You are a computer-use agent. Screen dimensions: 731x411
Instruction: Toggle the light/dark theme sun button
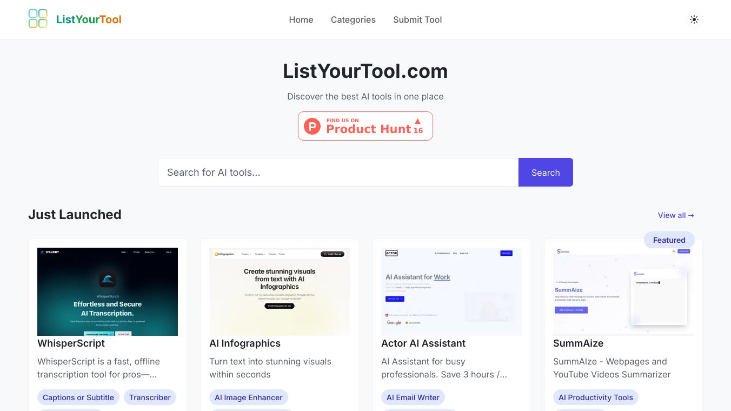point(694,19)
